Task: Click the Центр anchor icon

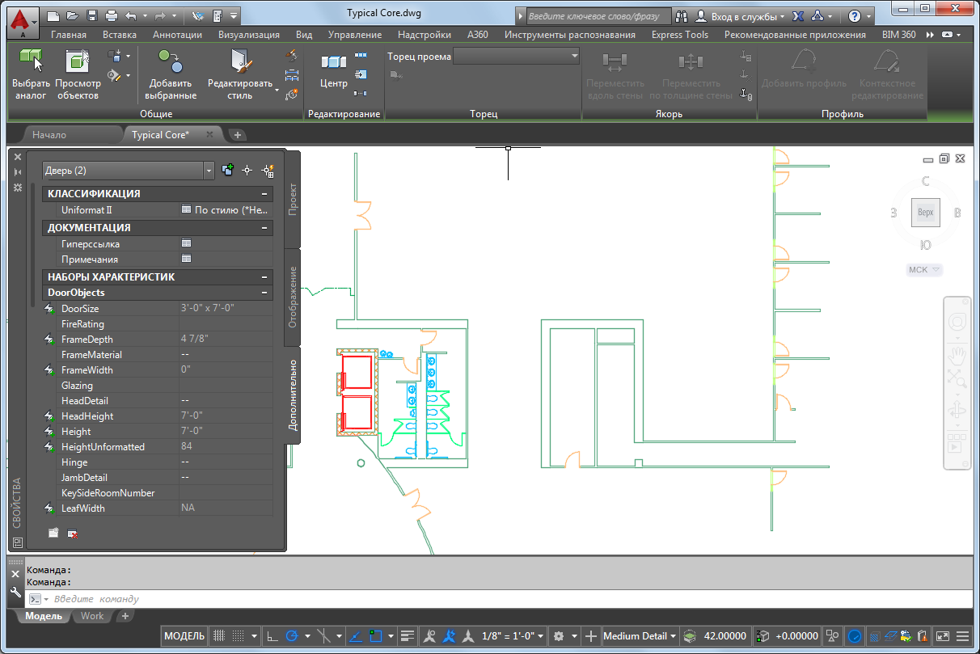Action: click(x=333, y=63)
